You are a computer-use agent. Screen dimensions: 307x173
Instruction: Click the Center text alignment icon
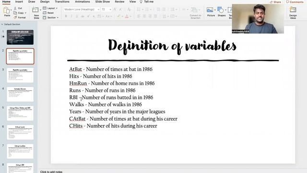[144, 16]
